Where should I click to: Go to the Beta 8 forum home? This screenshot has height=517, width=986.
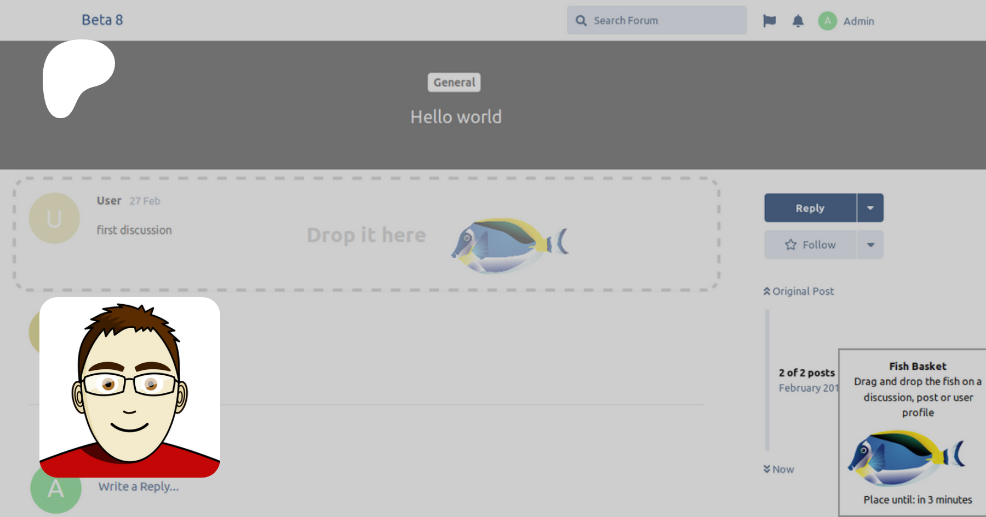point(102,20)
